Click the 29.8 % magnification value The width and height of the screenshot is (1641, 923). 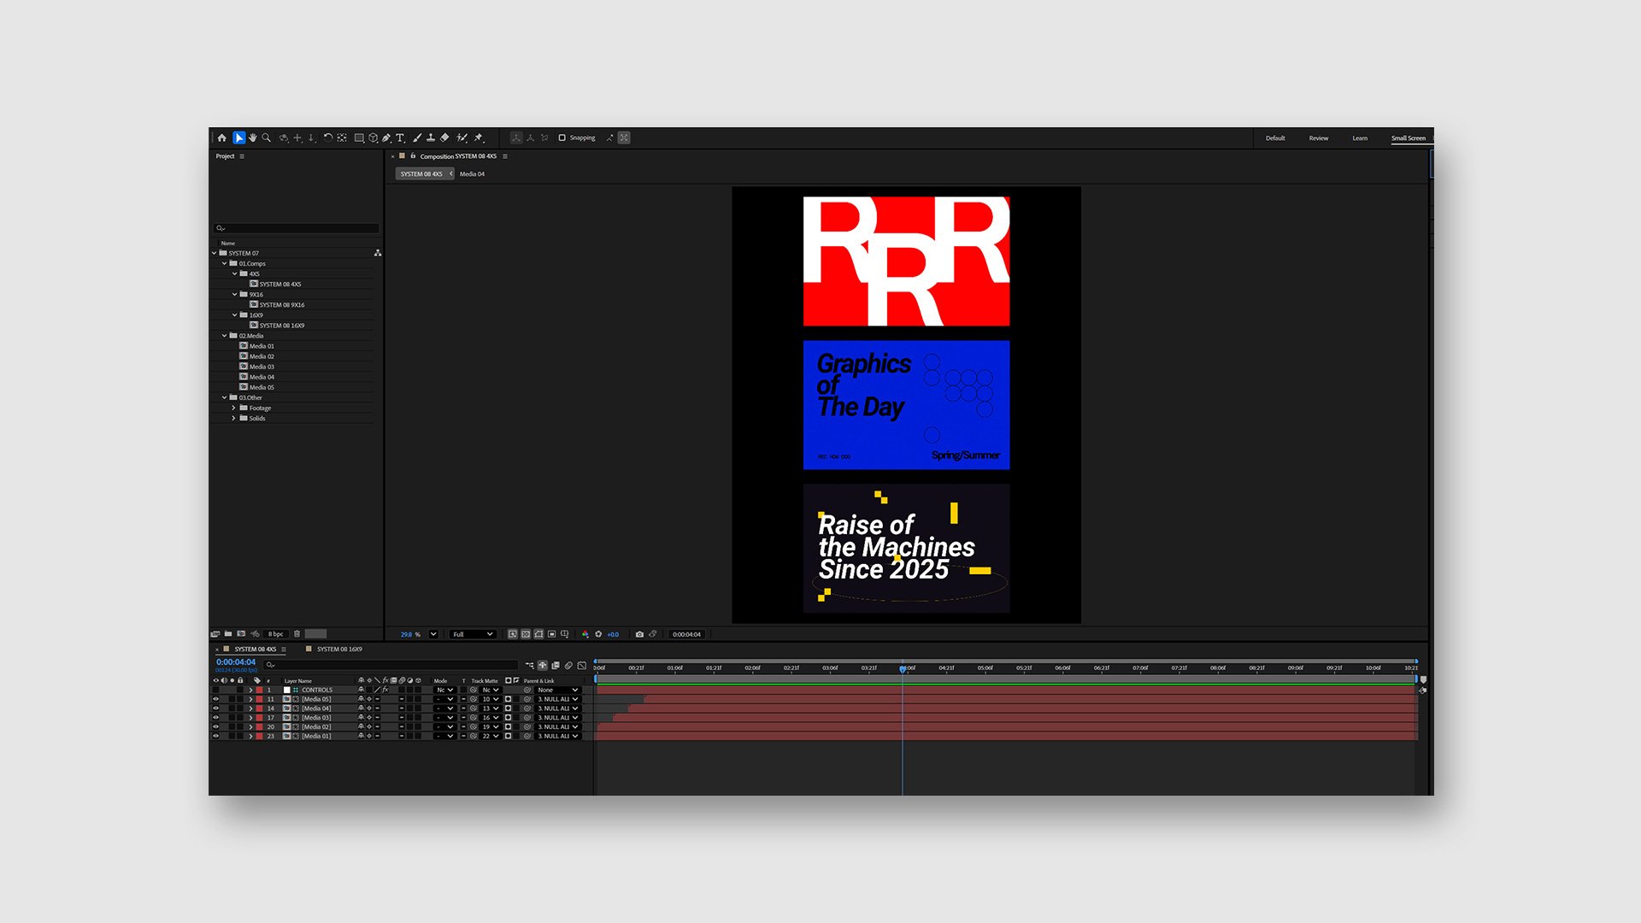tap(410, 634)
